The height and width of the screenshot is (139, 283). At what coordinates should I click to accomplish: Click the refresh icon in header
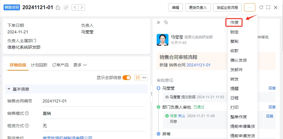(261, 7)
